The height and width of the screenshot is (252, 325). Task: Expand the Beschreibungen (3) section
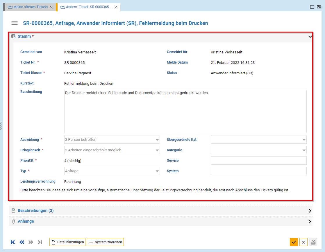pyautogui.click(x=310, y=211)
